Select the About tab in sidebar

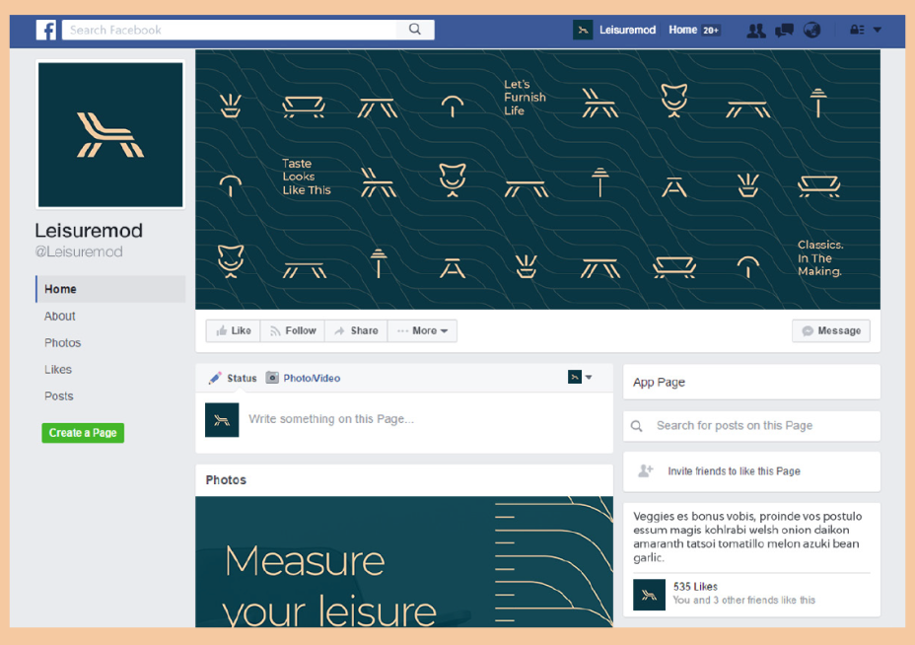point(60,317)
